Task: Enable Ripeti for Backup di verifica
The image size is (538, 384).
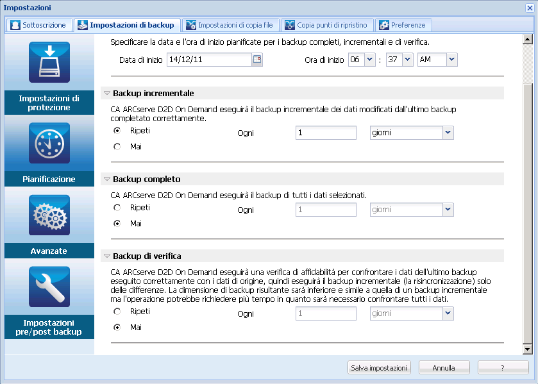Action: 117,312
